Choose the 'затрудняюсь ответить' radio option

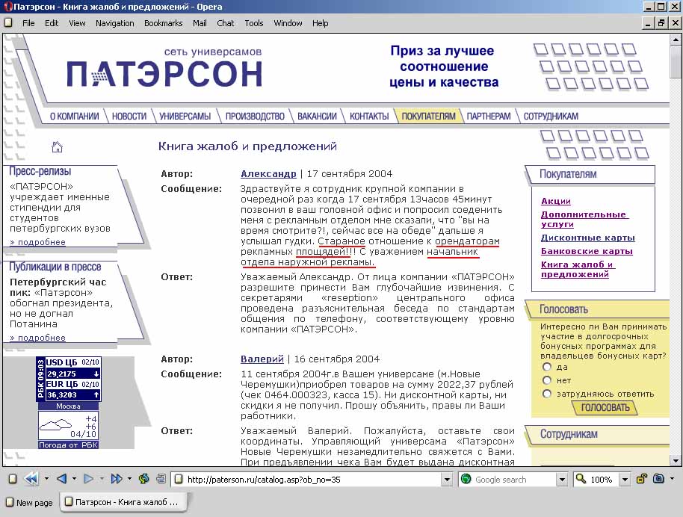(547, 394)
